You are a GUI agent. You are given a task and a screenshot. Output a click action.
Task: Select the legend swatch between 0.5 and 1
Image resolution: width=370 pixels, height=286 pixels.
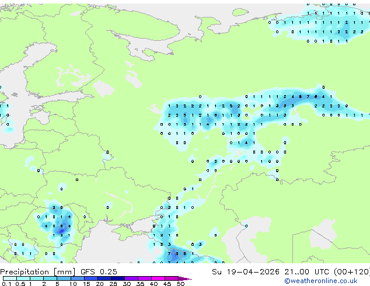23,278
